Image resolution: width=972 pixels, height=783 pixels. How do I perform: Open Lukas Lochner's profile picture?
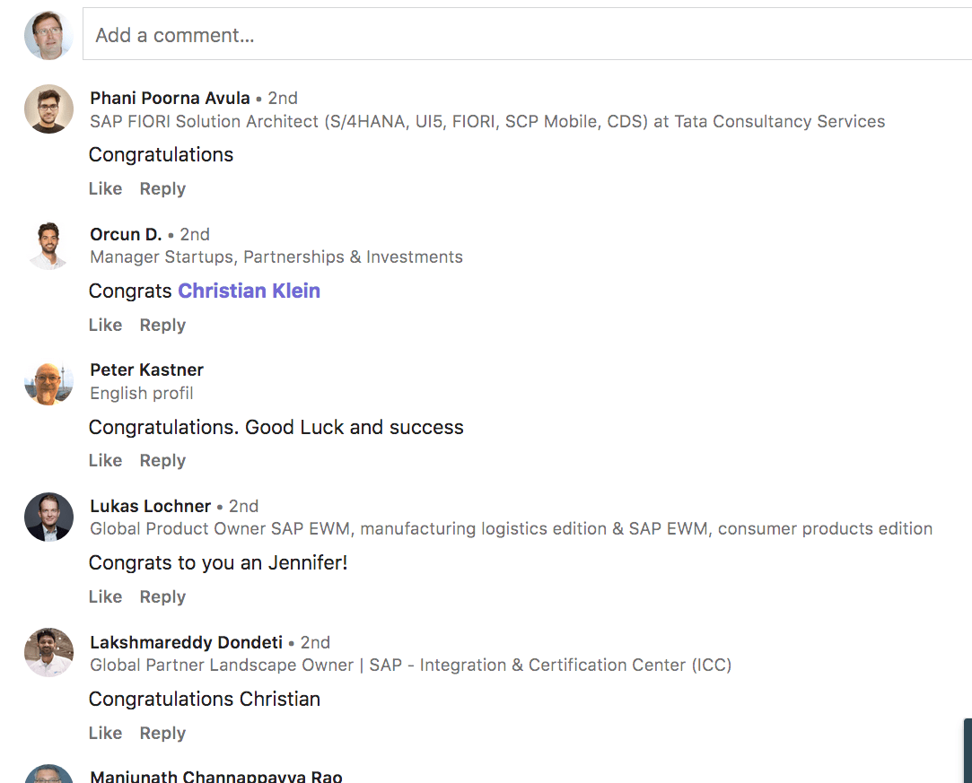(49, 518)
